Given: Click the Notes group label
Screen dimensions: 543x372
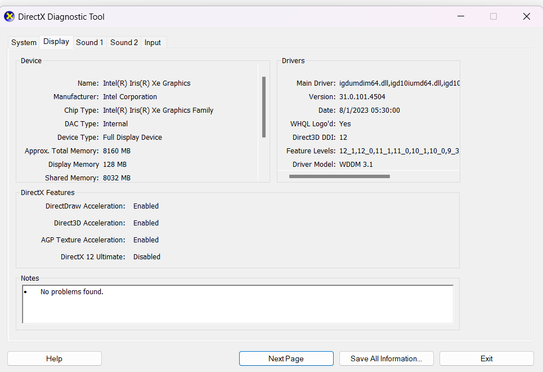Looking at the screenshot, I should point(30,278).
